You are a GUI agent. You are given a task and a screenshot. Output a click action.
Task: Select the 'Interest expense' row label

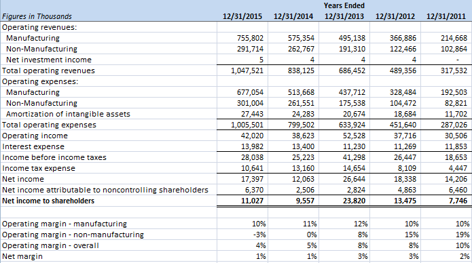click(x=33, y=146)
